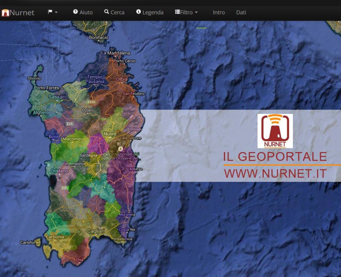Click Oristano label on map
The width and height of the screenshot is (341, 277).
coord(59,171)
